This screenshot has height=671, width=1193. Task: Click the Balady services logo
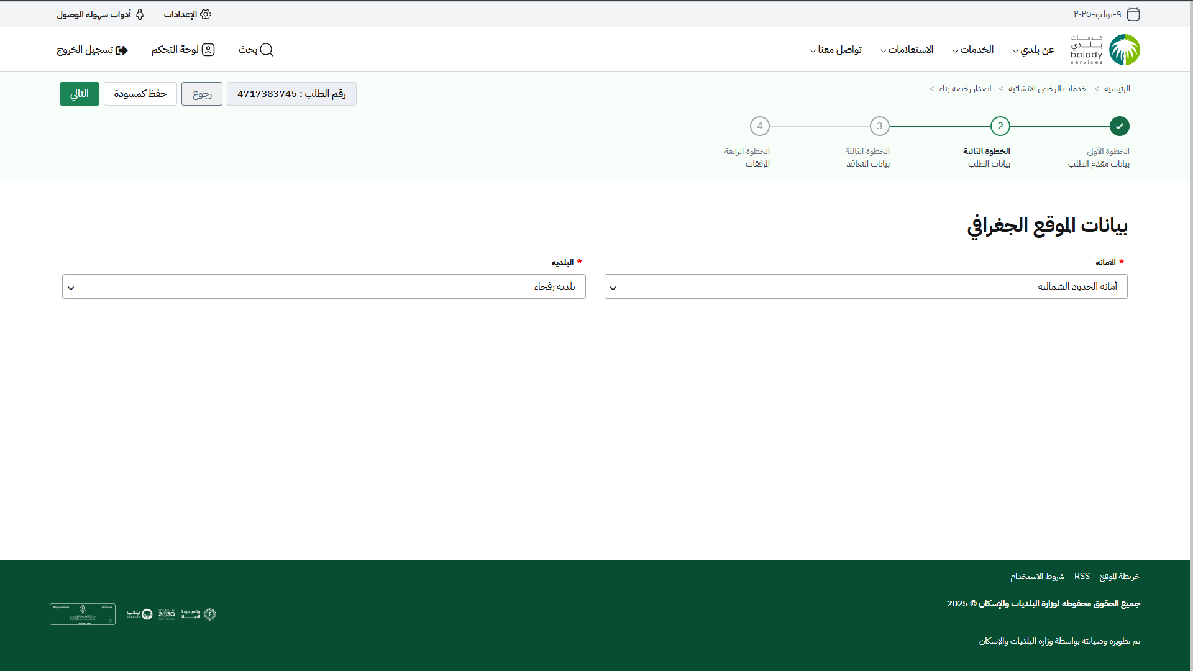pyautogui.click(x=1105, y=50)
